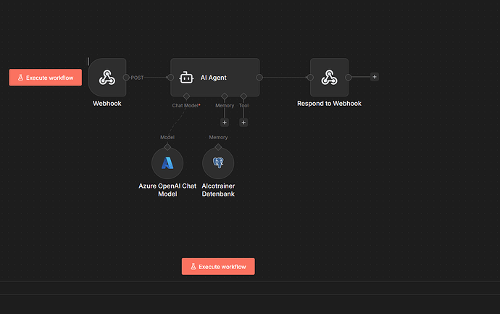
Task: Click bottom center Execute workflow button
Action: click(218, 266)
